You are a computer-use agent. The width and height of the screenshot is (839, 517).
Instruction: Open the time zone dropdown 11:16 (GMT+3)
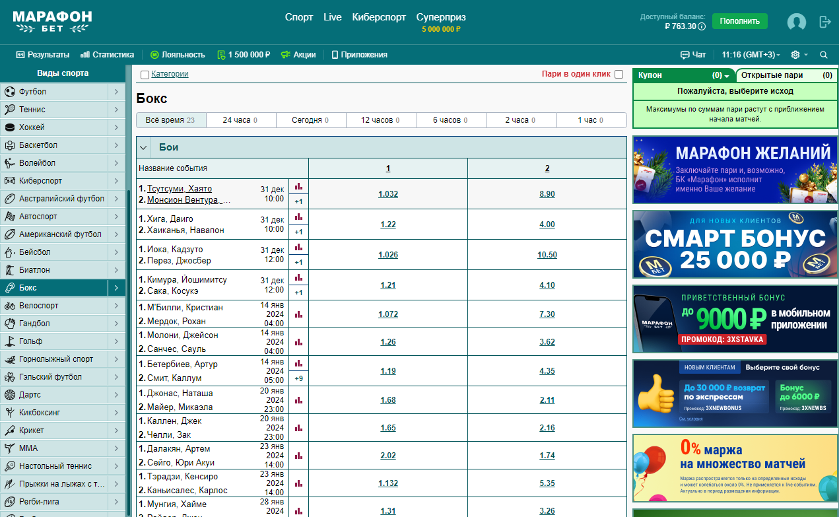point(751,55)
